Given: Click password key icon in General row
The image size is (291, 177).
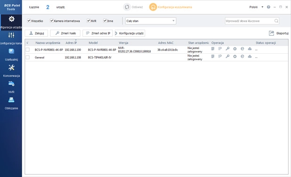Looking at the screenshot, I should click(x=227, y=56).
